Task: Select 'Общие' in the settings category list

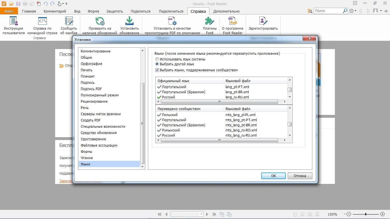Action: (109, 58)
